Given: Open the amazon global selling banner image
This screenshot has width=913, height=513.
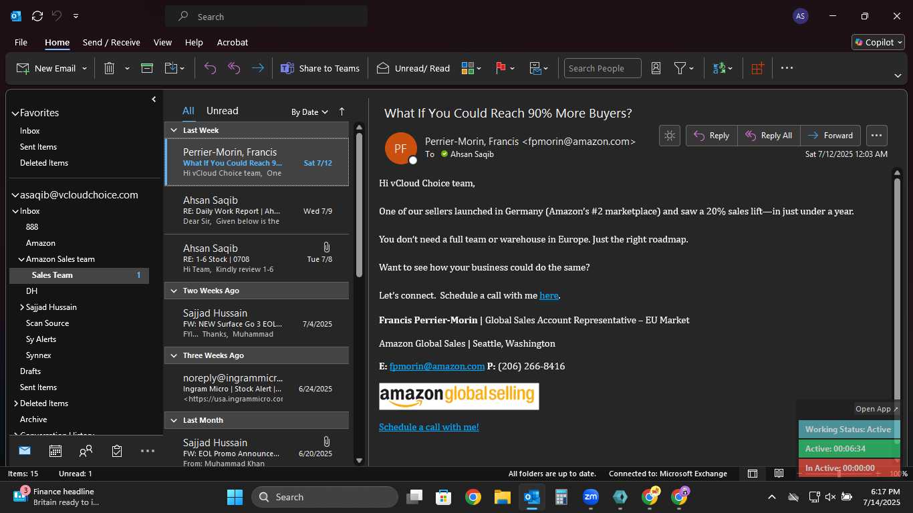Looking at the screenshot, I should [459, 396].
